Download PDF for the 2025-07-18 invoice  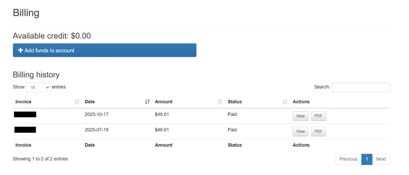click(x=318, y=131)
